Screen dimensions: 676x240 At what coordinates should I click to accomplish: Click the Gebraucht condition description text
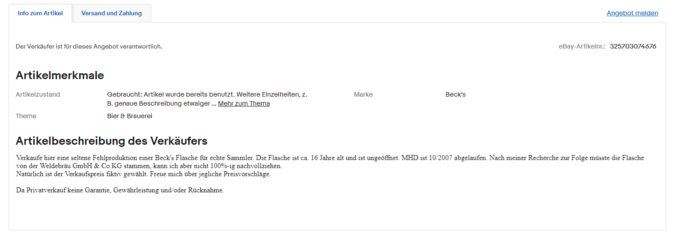click(x=207, y=94)
